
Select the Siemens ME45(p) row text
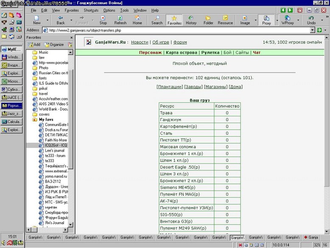click(177, 188)
